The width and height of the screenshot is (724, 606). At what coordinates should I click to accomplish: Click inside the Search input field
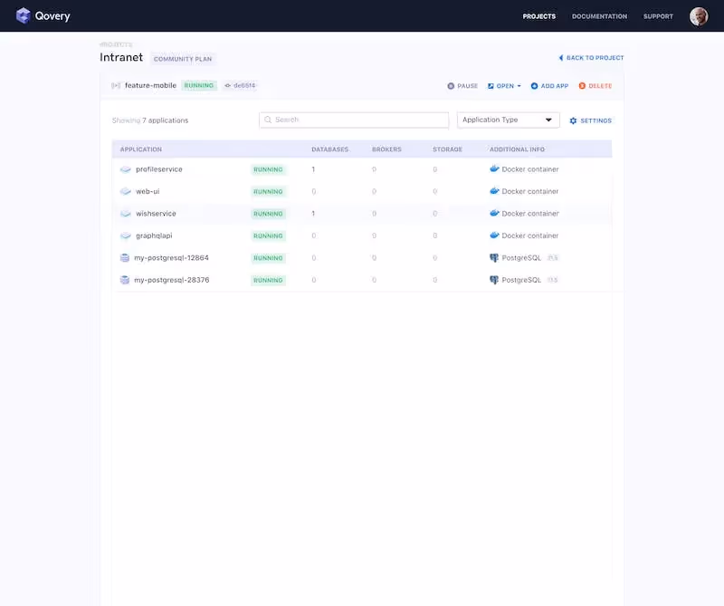coord(353,119)
